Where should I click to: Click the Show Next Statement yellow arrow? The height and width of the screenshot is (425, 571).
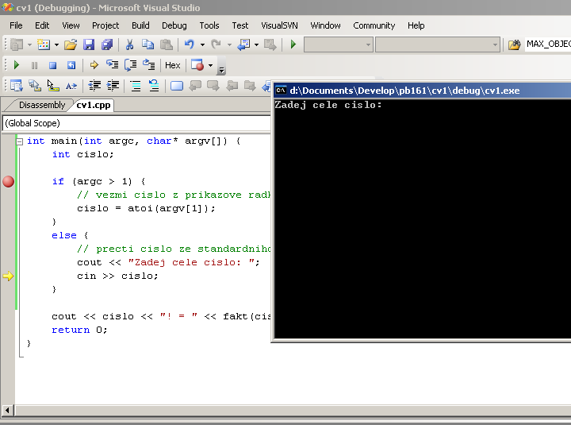tap(94, 65)
